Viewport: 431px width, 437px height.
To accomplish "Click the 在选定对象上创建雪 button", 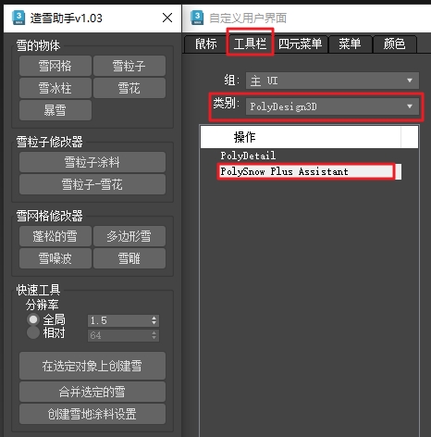I will [x=92, y=366].
